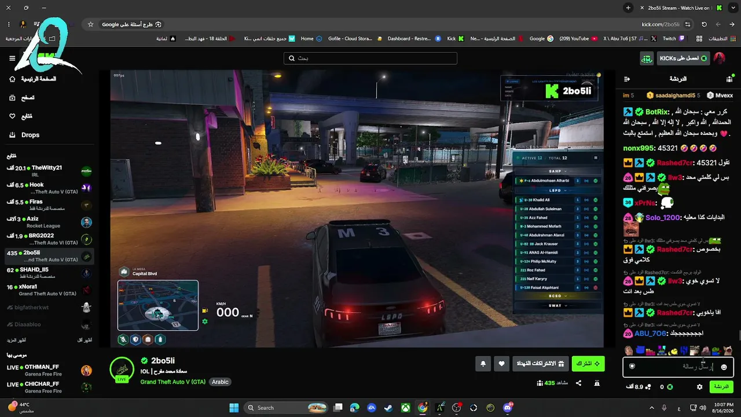The image size is (741, 417).
Task: Click the Kick search field
Action: 370,58
